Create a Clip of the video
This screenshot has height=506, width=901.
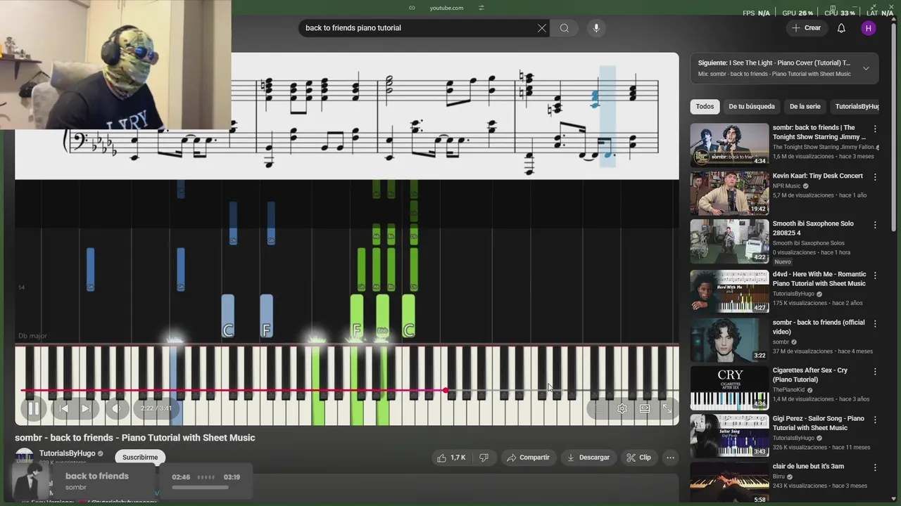click(x=639, y=458)
